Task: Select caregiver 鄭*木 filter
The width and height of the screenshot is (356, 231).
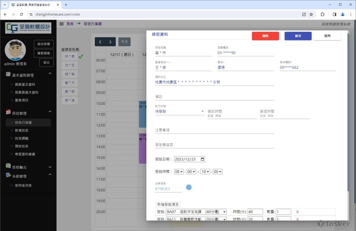Action: tap(69, 83)
